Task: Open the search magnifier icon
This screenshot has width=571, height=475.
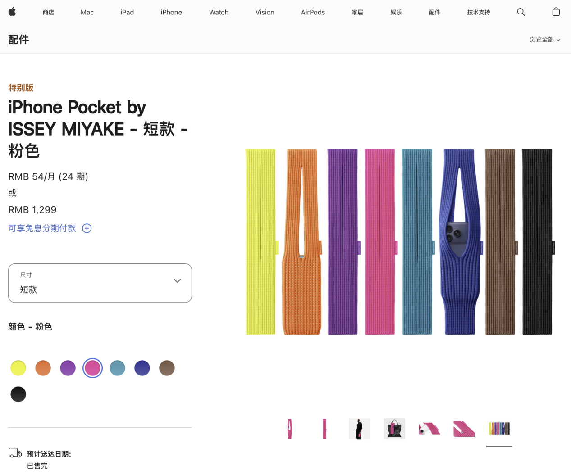Action: 521,12
